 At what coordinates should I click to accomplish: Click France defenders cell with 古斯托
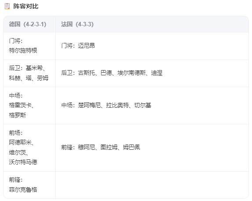click(152, 74)
